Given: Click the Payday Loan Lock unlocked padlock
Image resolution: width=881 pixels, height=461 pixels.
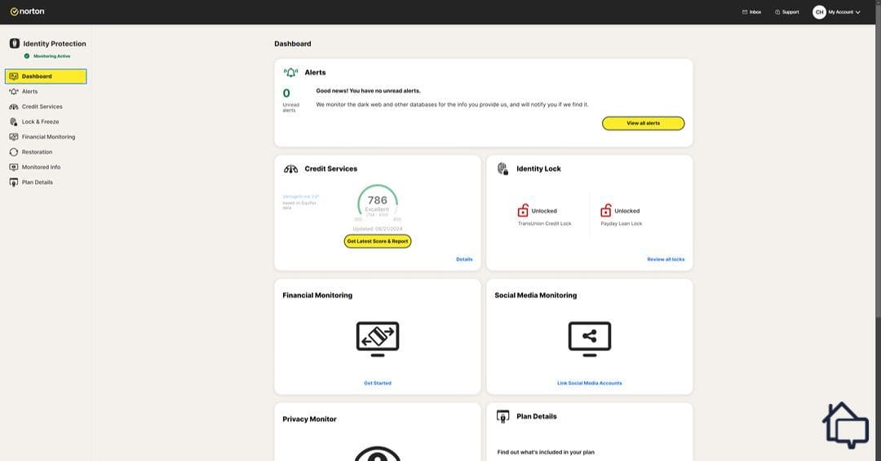Looking at the screenshot, I should [605, 210].
